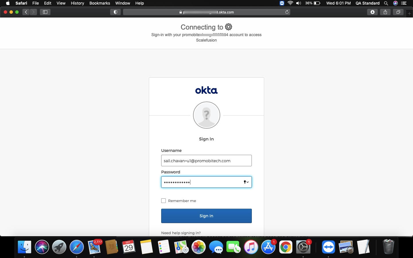Open the History menu
Screen dimensions: 413x258
coord(77,3)
